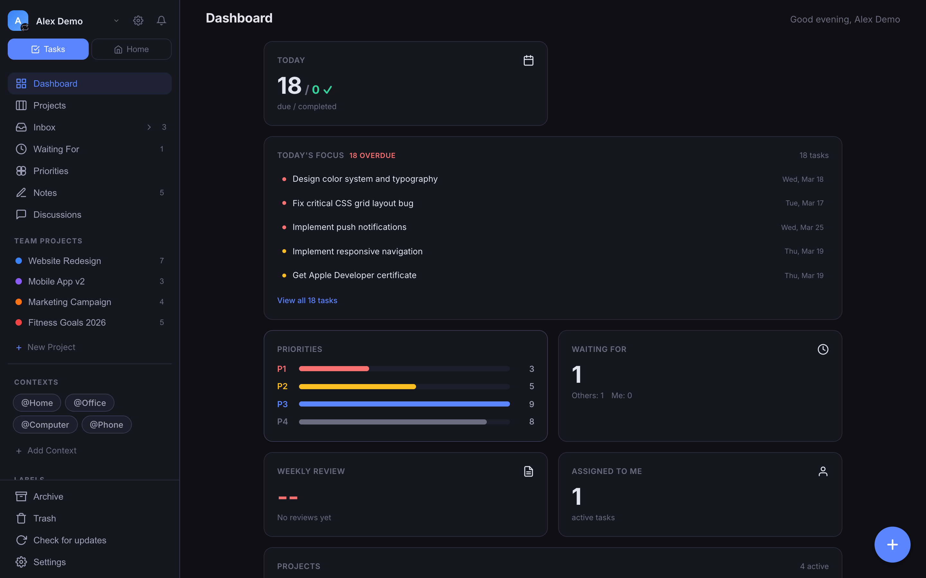926x578 pixels.
Task: Open notifications bell icon
Action: pyautogui.click(x=161, y=21)
